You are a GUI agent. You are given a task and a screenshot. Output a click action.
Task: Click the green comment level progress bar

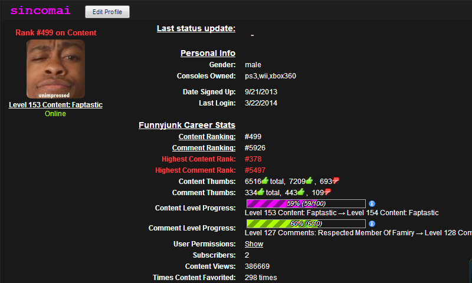(306, 224)
